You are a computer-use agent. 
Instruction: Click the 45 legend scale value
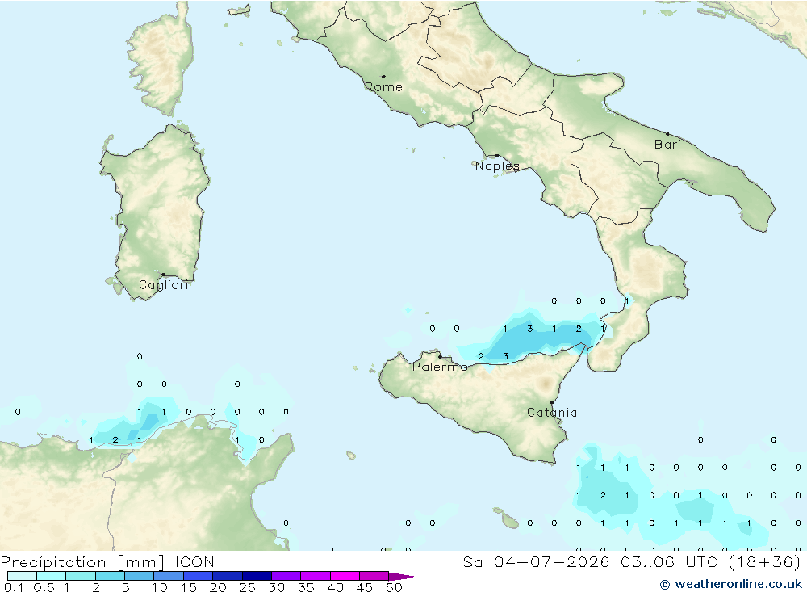pyautogui.click(x=365, y=587)
